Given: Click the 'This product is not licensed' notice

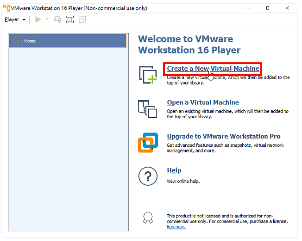Looking at the screenshot, I should (x=227, y=218).
